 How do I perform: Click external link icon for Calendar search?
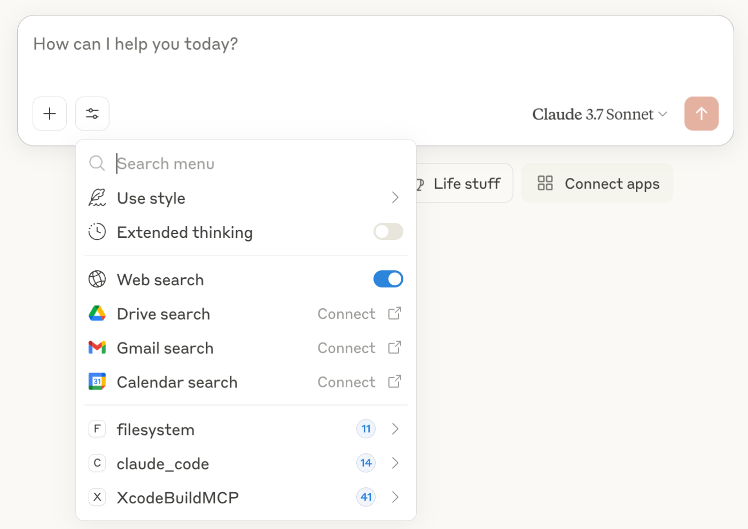pos(395,382)
